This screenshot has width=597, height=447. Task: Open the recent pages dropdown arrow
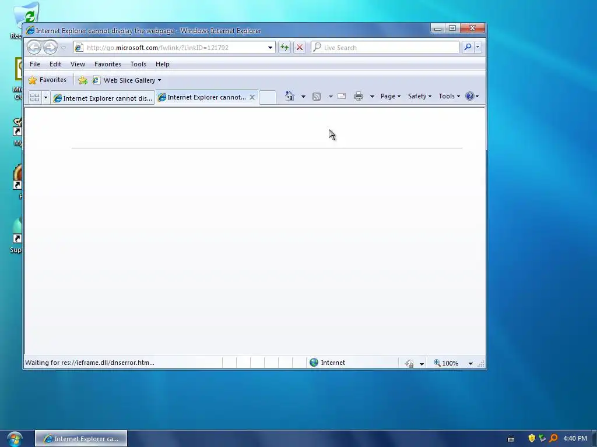pyautogui.click(x=63, y=48)
